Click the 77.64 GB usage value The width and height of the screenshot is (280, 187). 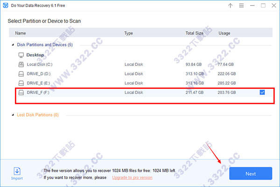click(x=226, y=65)
